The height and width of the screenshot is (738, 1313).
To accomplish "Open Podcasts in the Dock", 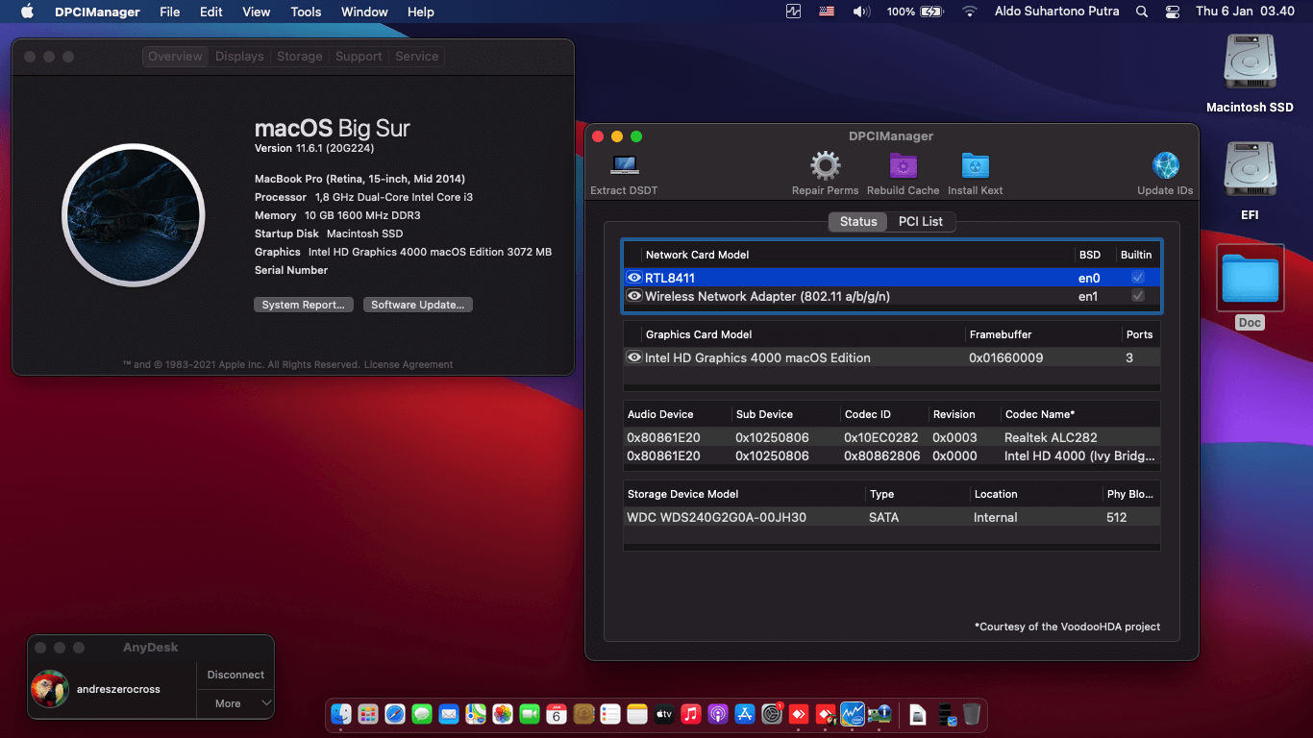I will [718, 714].
